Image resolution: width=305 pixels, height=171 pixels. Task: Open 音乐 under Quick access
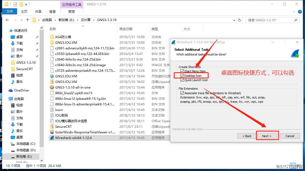click(20, 82)
